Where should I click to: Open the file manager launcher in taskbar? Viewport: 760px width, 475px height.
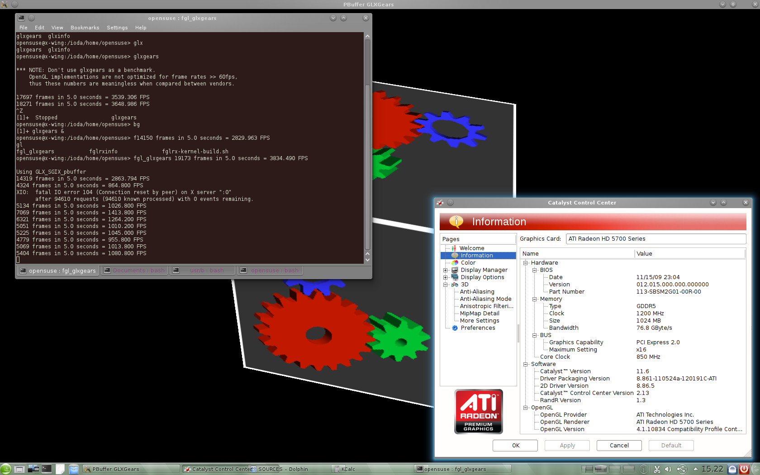coord(74,469)
